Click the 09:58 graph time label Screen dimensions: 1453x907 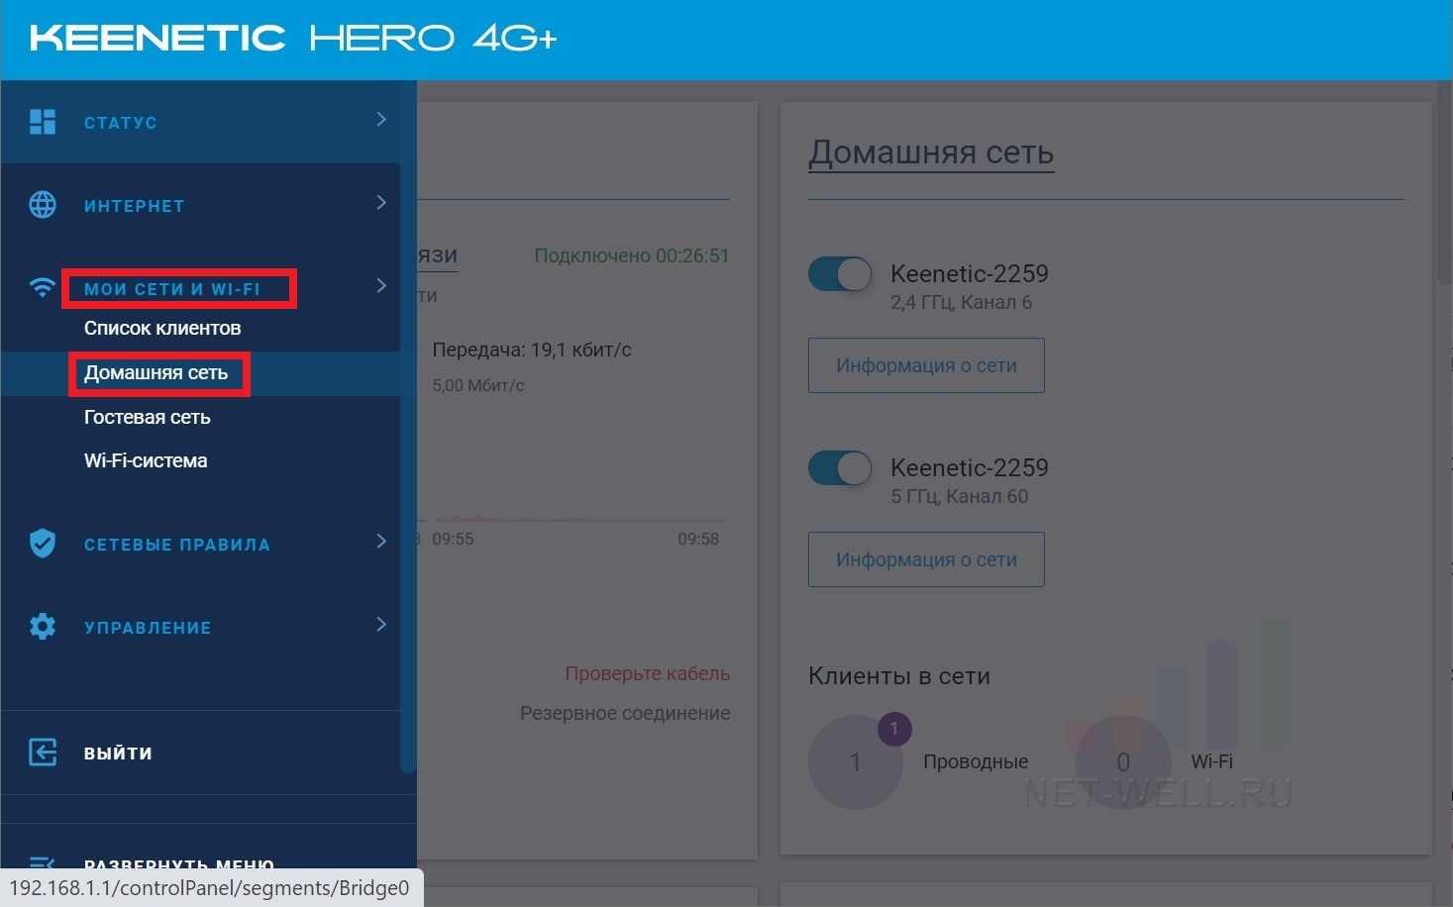(698, 539)
